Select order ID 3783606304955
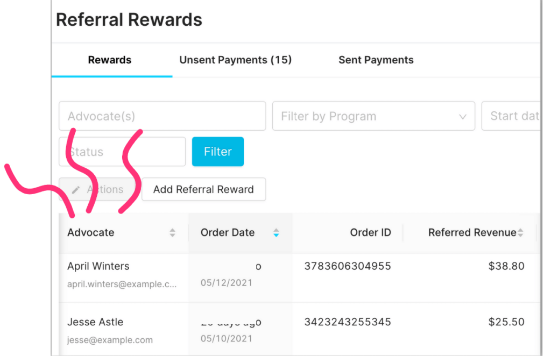Viewport: 551px width, 356px height. pos(348,266)
